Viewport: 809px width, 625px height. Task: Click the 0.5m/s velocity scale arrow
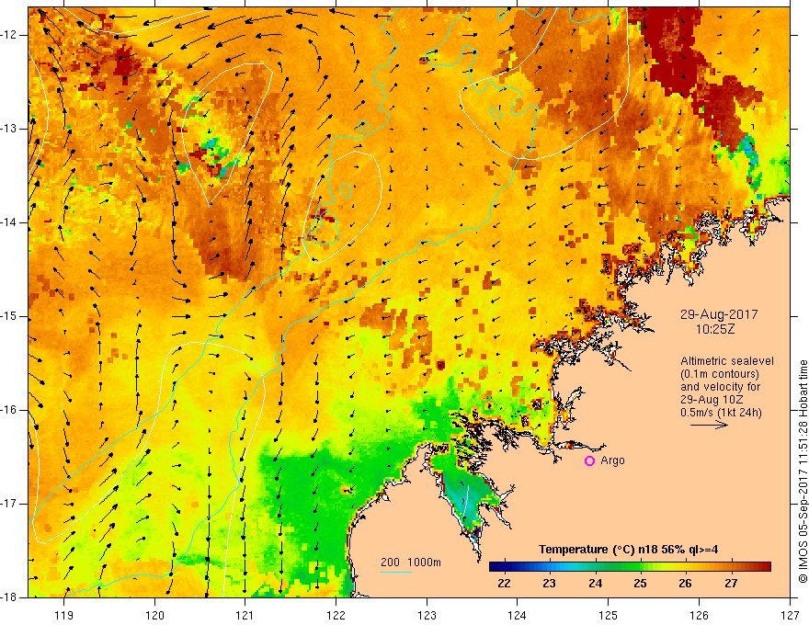(x=709, y=425)
